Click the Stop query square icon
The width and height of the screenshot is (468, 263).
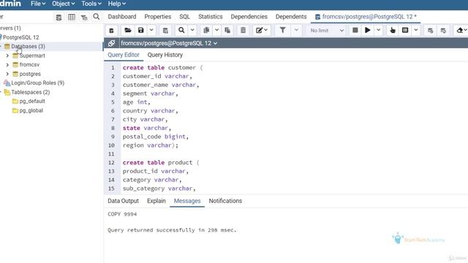coord(355,30)
